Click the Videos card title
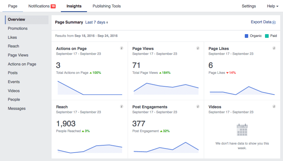This screenshot has width=283, height=161. click(215, 107)
